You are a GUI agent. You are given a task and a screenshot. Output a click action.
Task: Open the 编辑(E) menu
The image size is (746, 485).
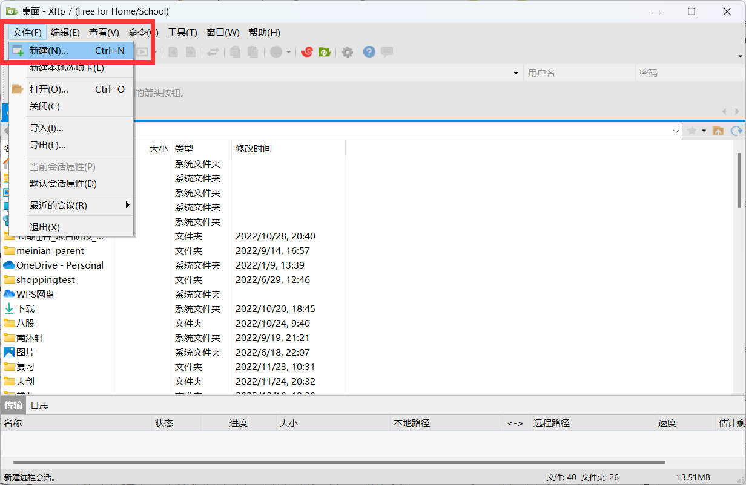(65, 33)
